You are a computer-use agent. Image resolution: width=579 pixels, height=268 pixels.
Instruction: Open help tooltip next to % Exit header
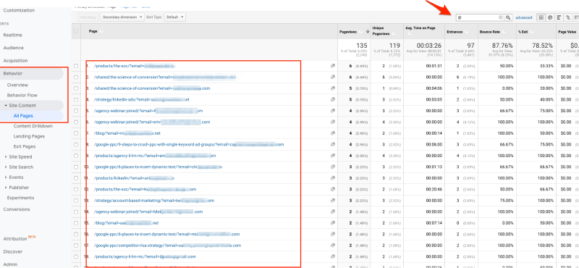point(531,32)
